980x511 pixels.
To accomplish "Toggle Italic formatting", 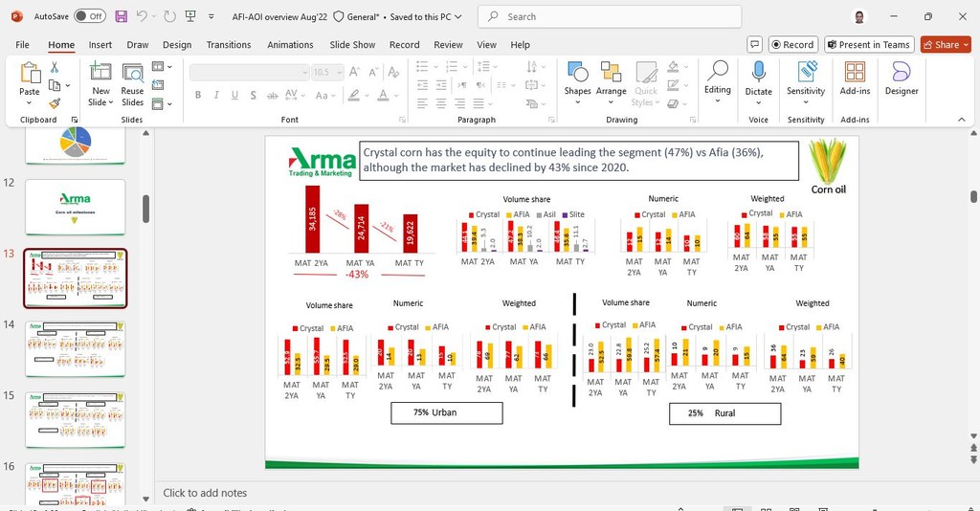I will [216, 95].
